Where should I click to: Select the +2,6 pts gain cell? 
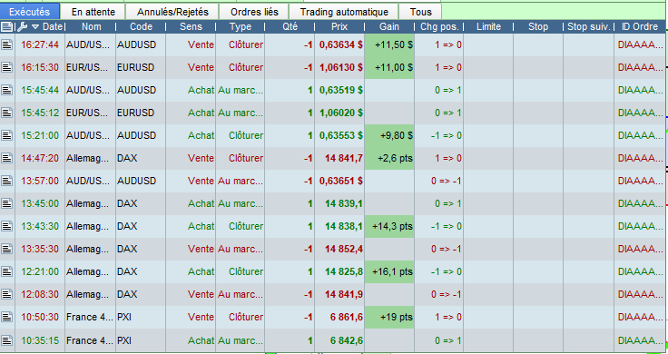click(389, 158)
